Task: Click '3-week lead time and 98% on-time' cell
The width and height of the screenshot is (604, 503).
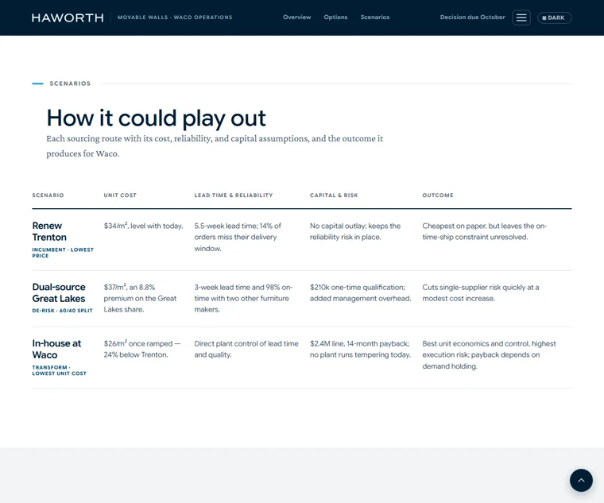Action: pos(243,298)
